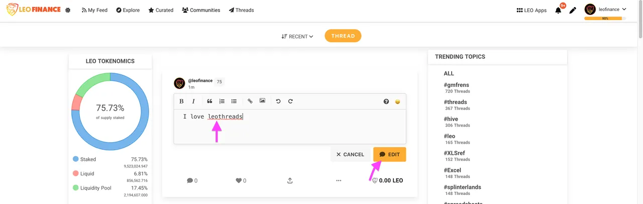Insert numbered list in thread editor
The height and width of the screenshot is (204, 643).
(x=222, y=101)
